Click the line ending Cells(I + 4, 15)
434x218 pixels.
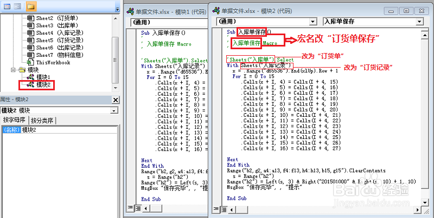click(289, 82)
